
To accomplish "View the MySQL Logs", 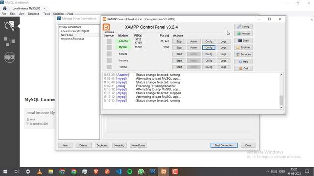I will (224, 48).
